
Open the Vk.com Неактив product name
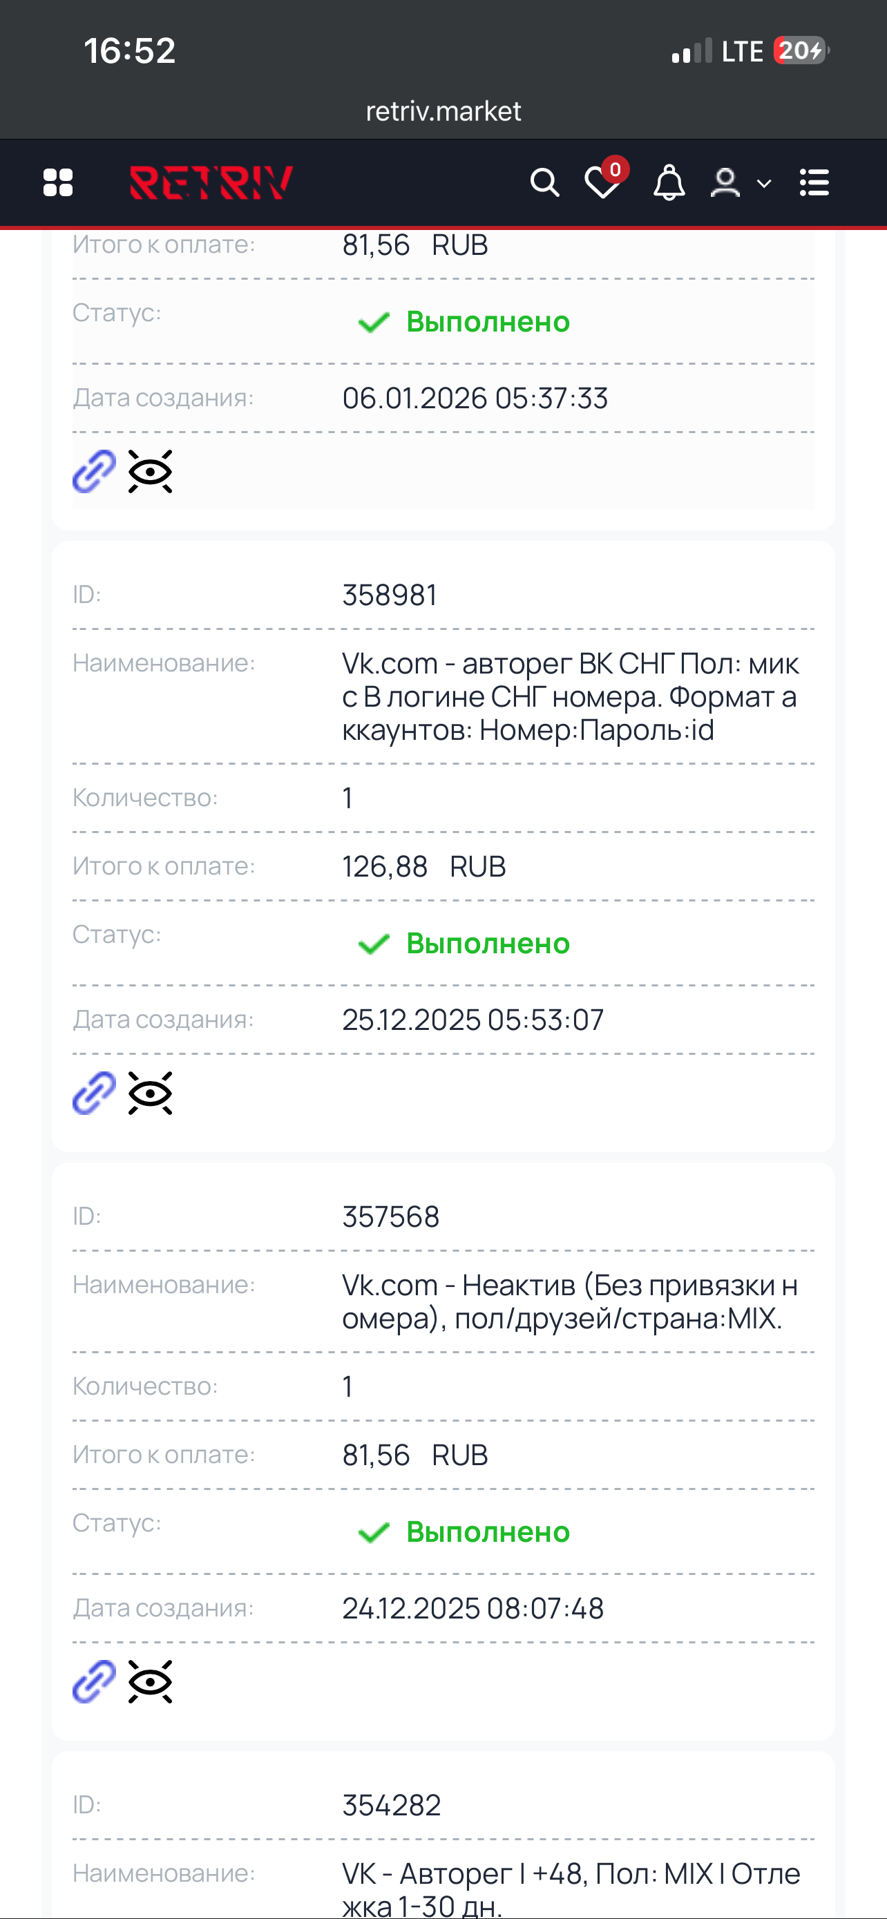570,1301
